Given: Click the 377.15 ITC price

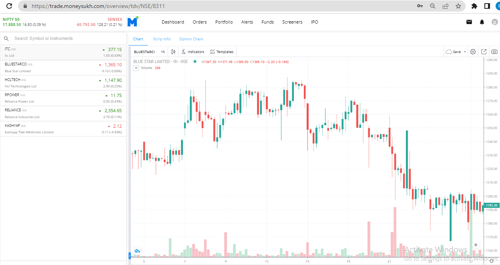Looking at the screenshot, I should (114, 49).
